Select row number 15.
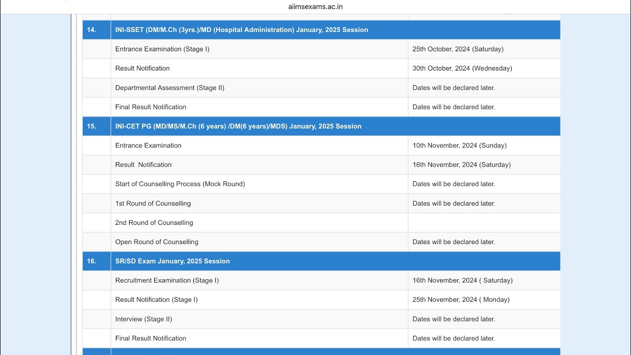This screenshot has width=631, height=355. tap(92, 126)
